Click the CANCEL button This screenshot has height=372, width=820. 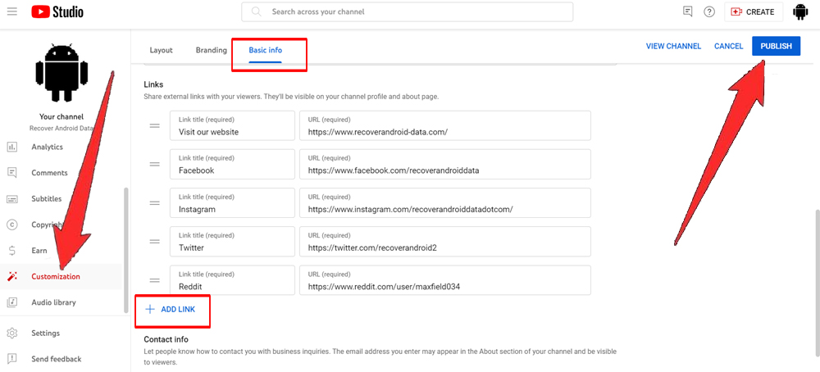(x=728, y=47)
